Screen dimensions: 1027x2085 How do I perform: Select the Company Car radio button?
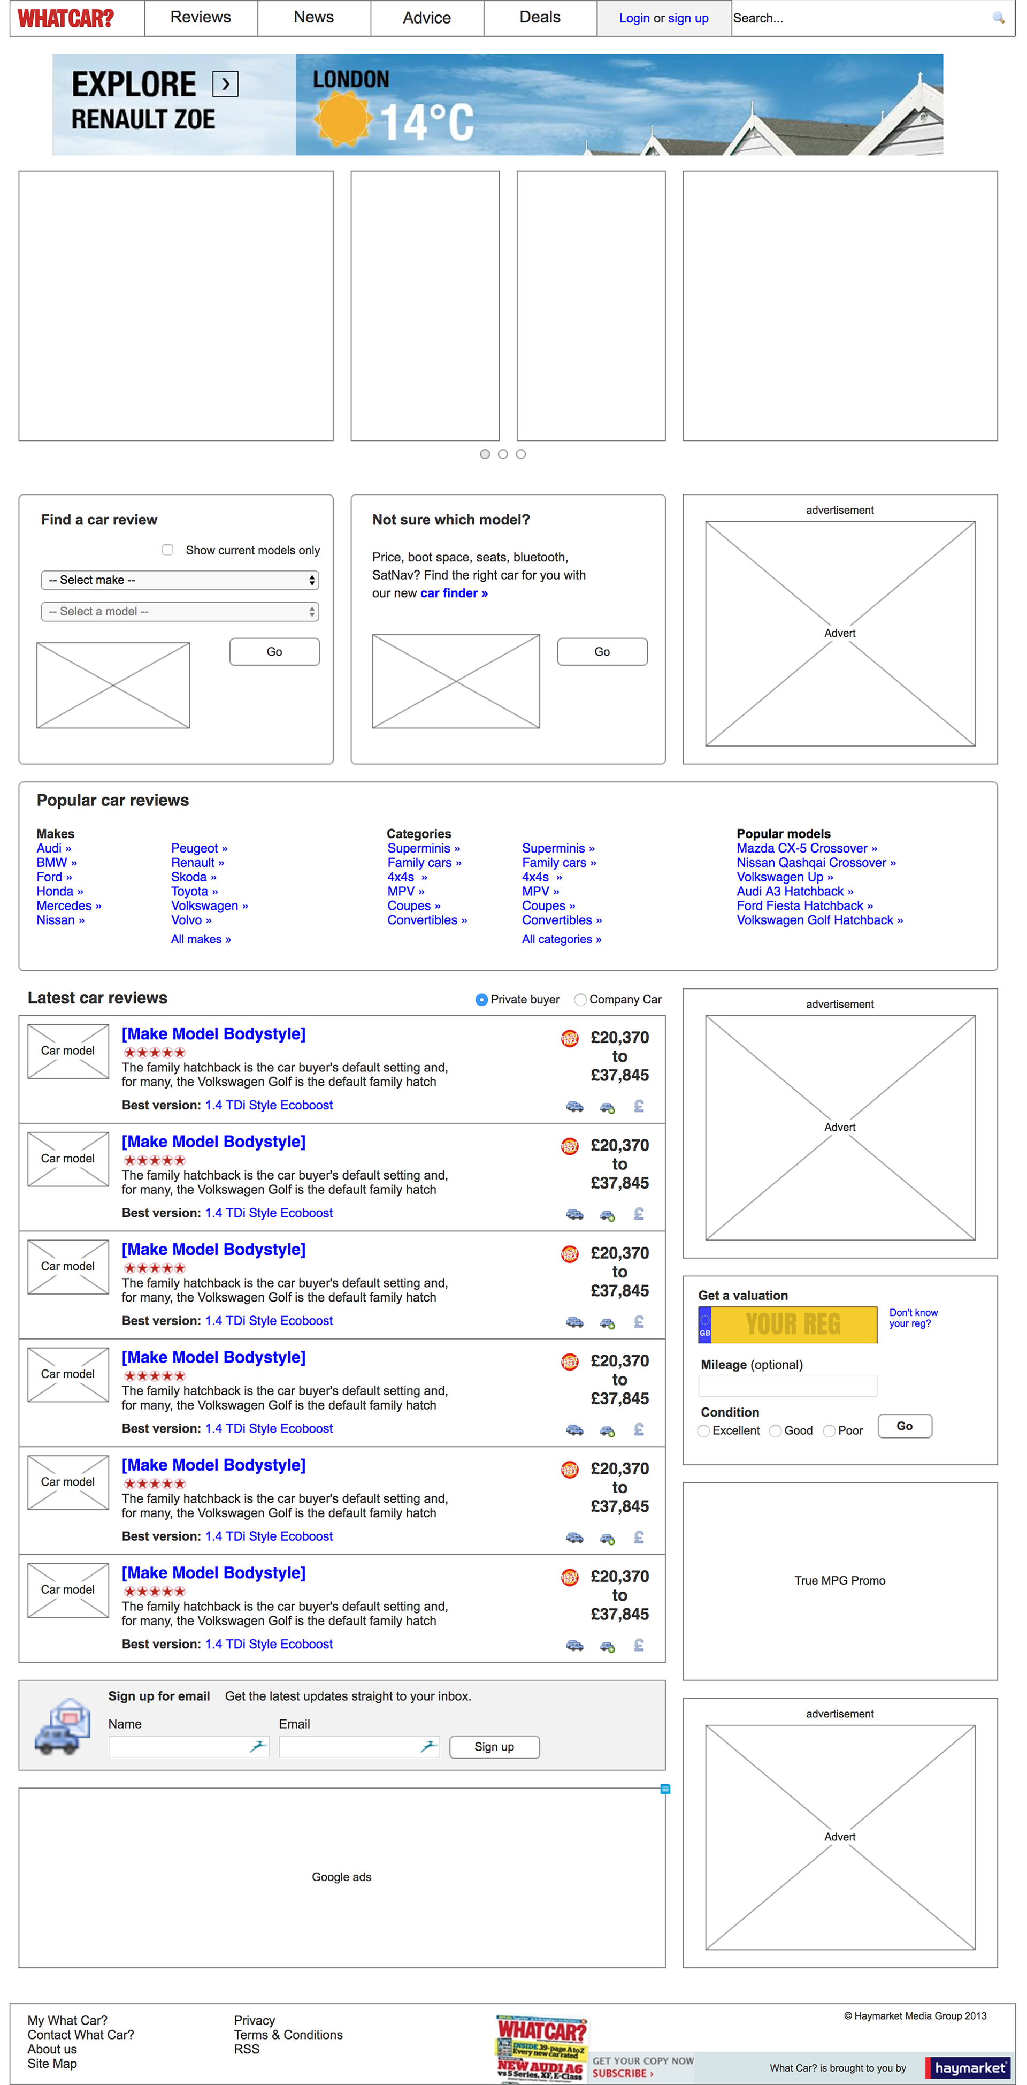(x=580, y=1000)
